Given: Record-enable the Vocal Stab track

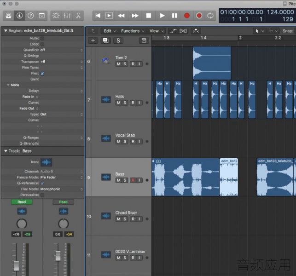Looking at the screenshot, I should click(133, 142).
